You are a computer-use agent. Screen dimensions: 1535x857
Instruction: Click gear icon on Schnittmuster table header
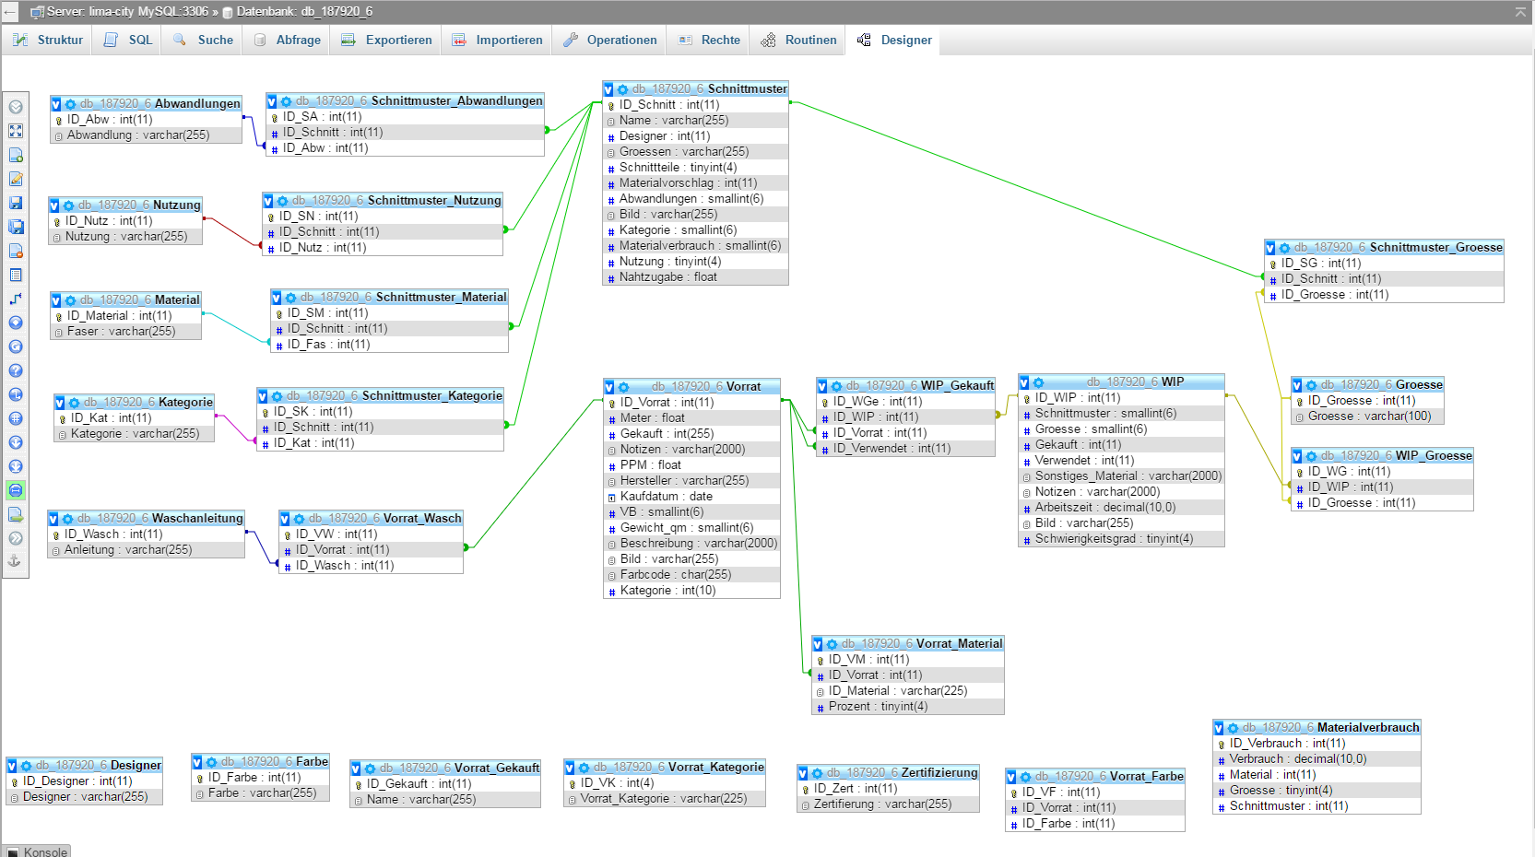pyautogui.click(x=623, y=89)
